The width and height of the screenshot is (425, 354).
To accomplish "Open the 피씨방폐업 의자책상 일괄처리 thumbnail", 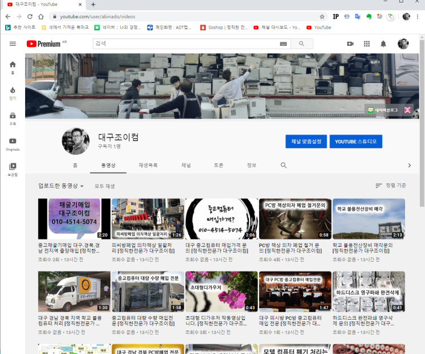I will [148, 219].
